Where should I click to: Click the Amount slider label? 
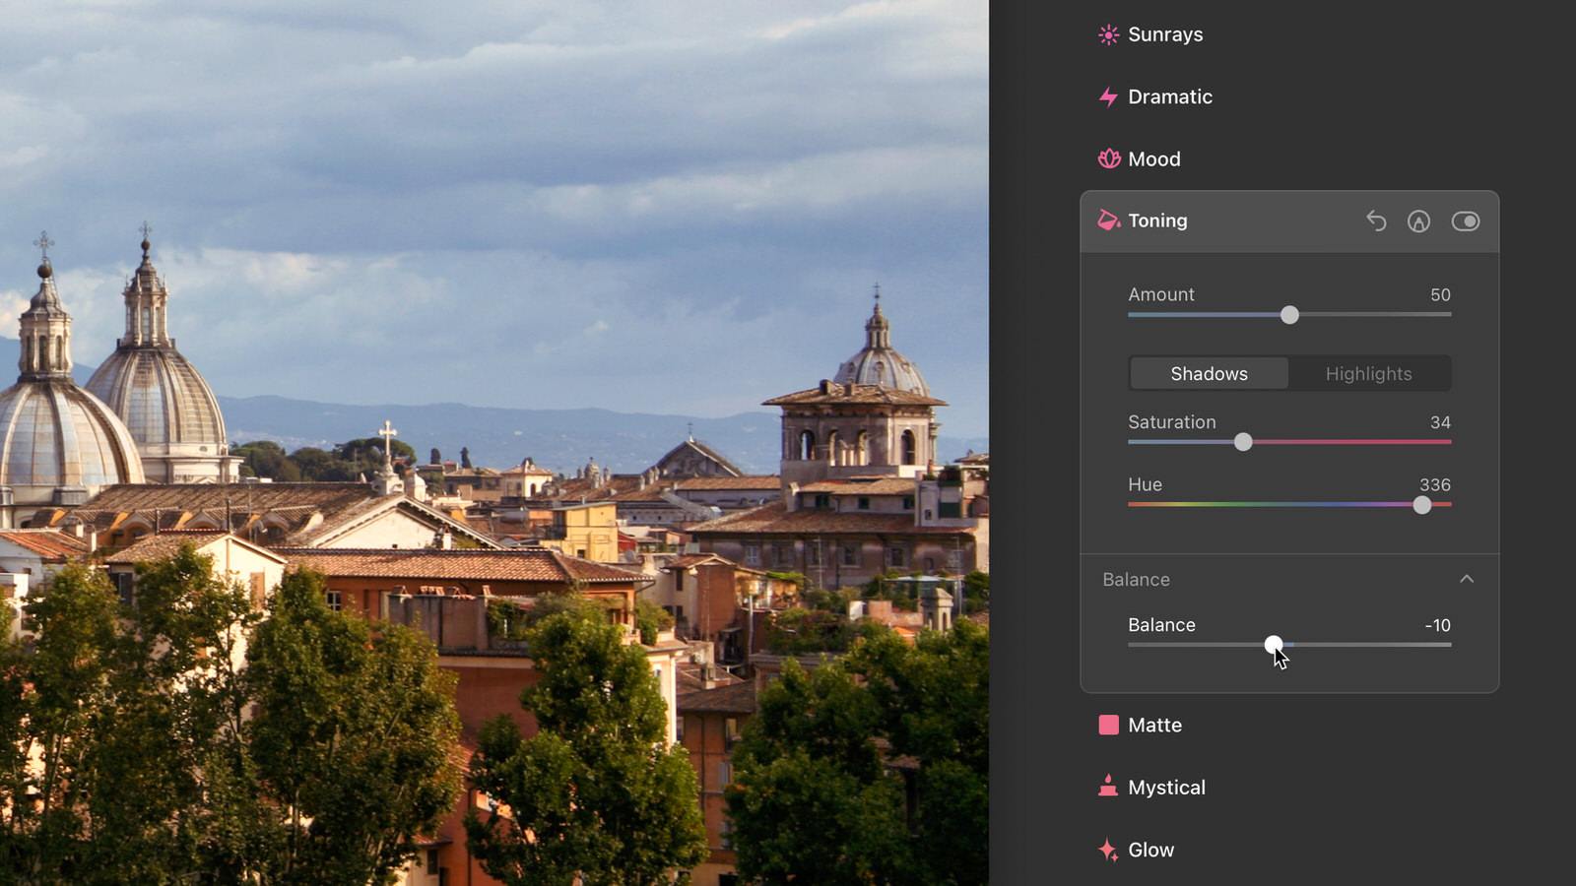click(x=1161, y=294)
